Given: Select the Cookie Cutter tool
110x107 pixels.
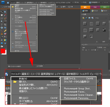Looking at the screenshot, I should [x=2, y=28].
